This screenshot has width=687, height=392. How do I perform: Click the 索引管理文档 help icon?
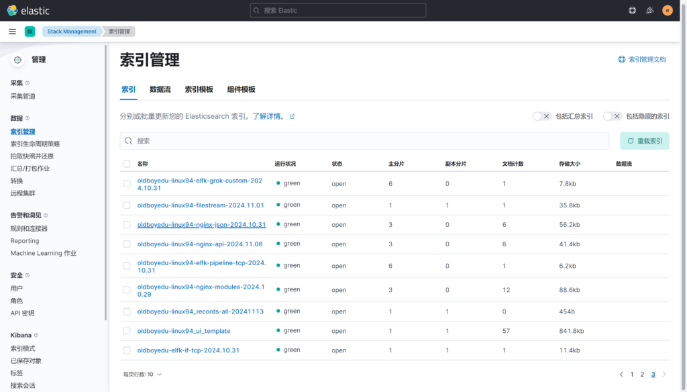click(621, 59)
